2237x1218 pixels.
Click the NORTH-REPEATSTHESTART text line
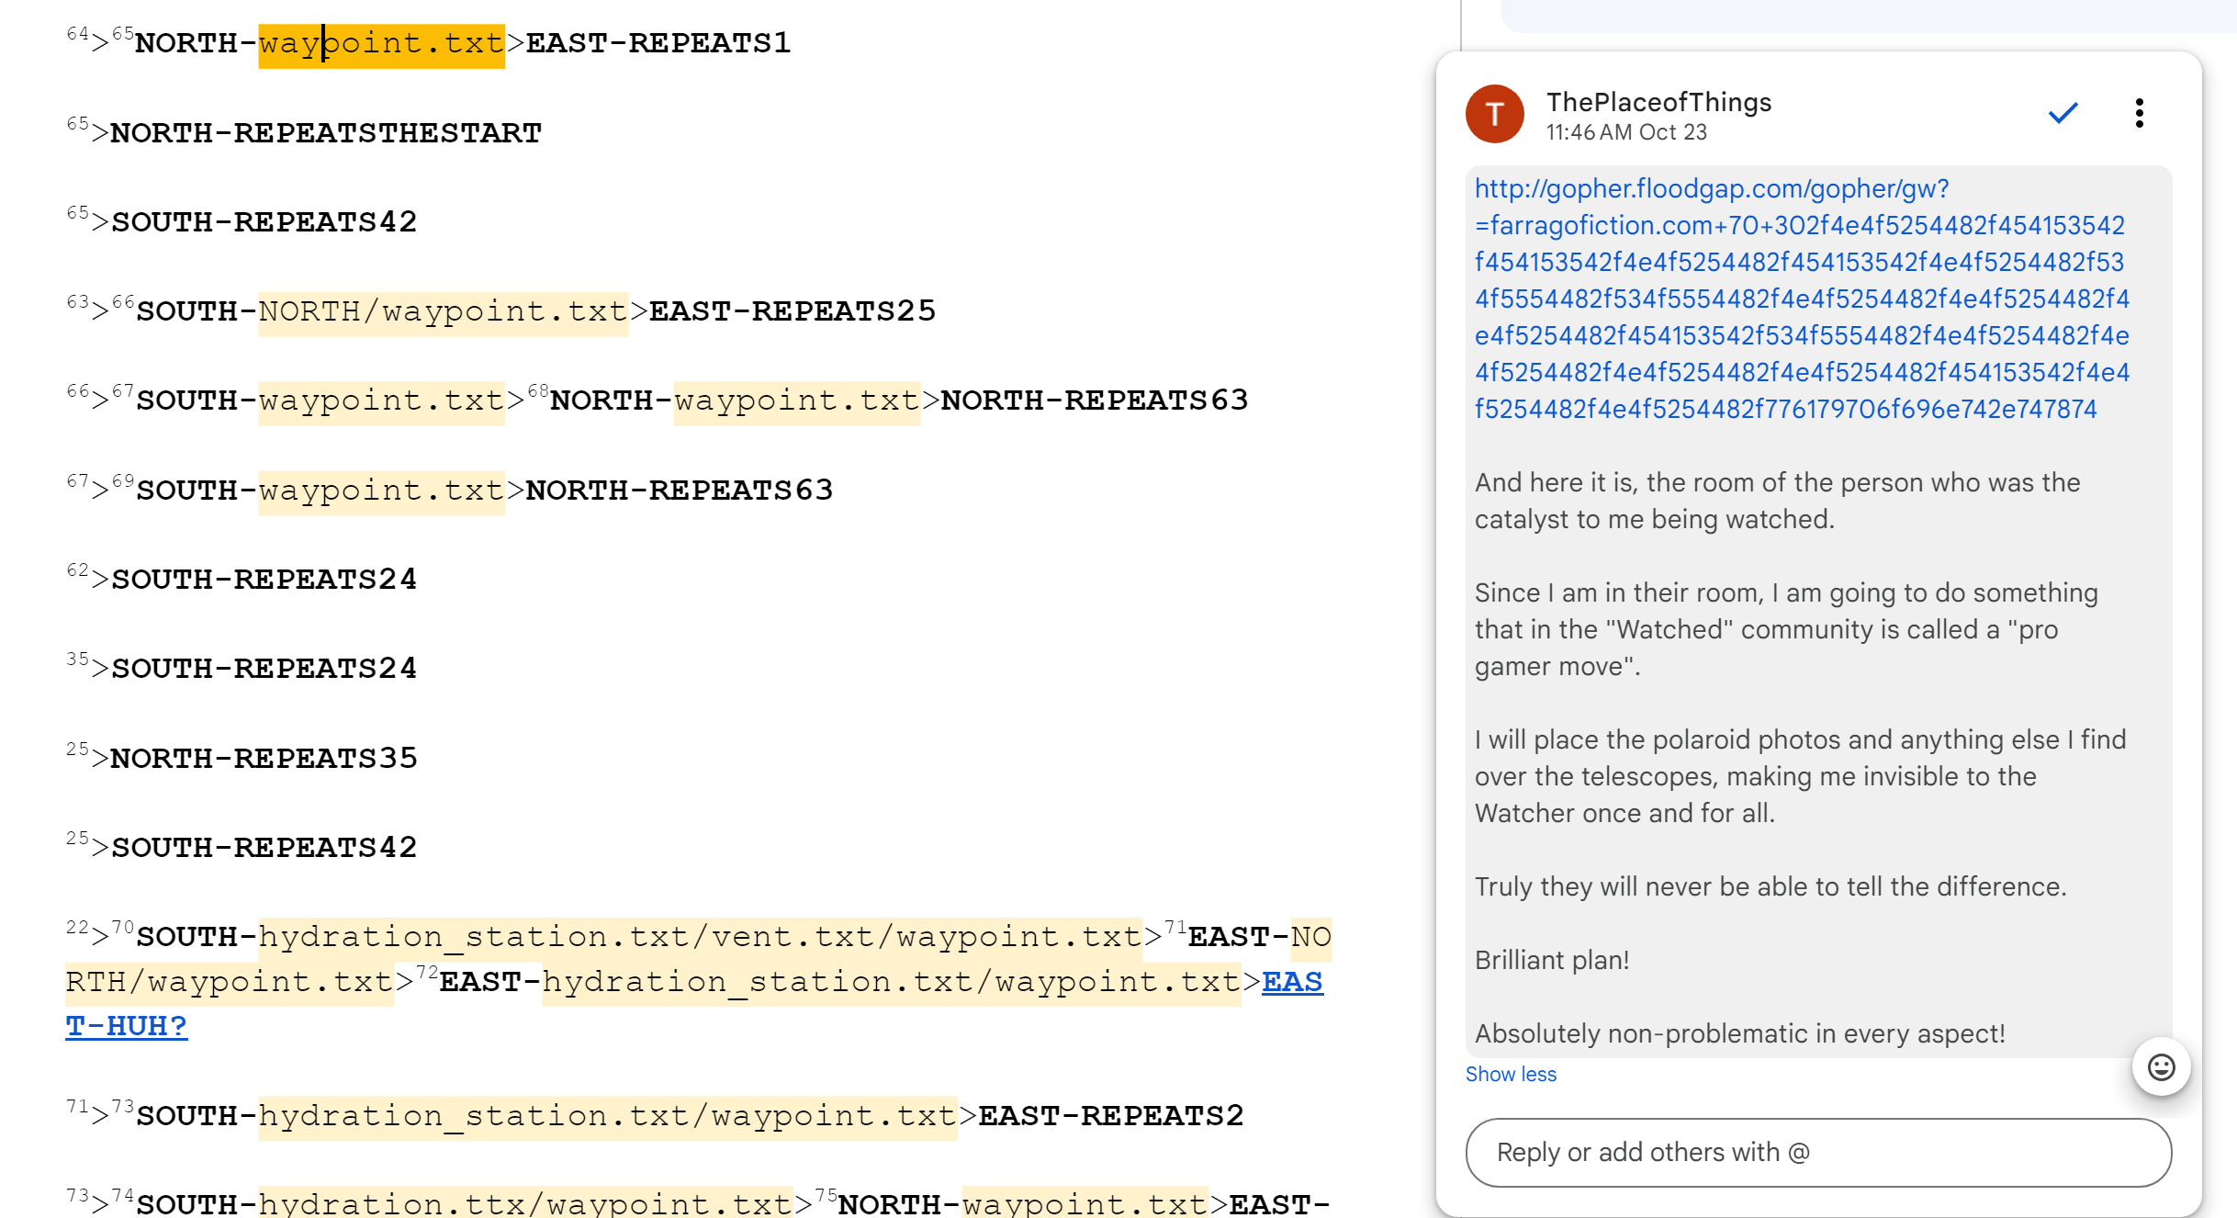point(325,133)
